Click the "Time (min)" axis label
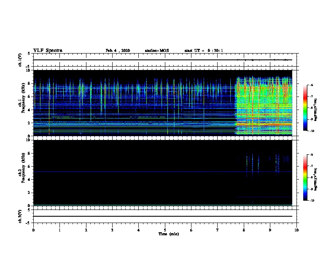The height and width of the screenshot is (258, 334). click(169, 234)
